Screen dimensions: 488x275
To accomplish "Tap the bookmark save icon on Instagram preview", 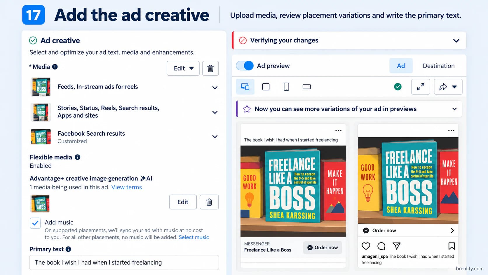I will tap(452, 246).
